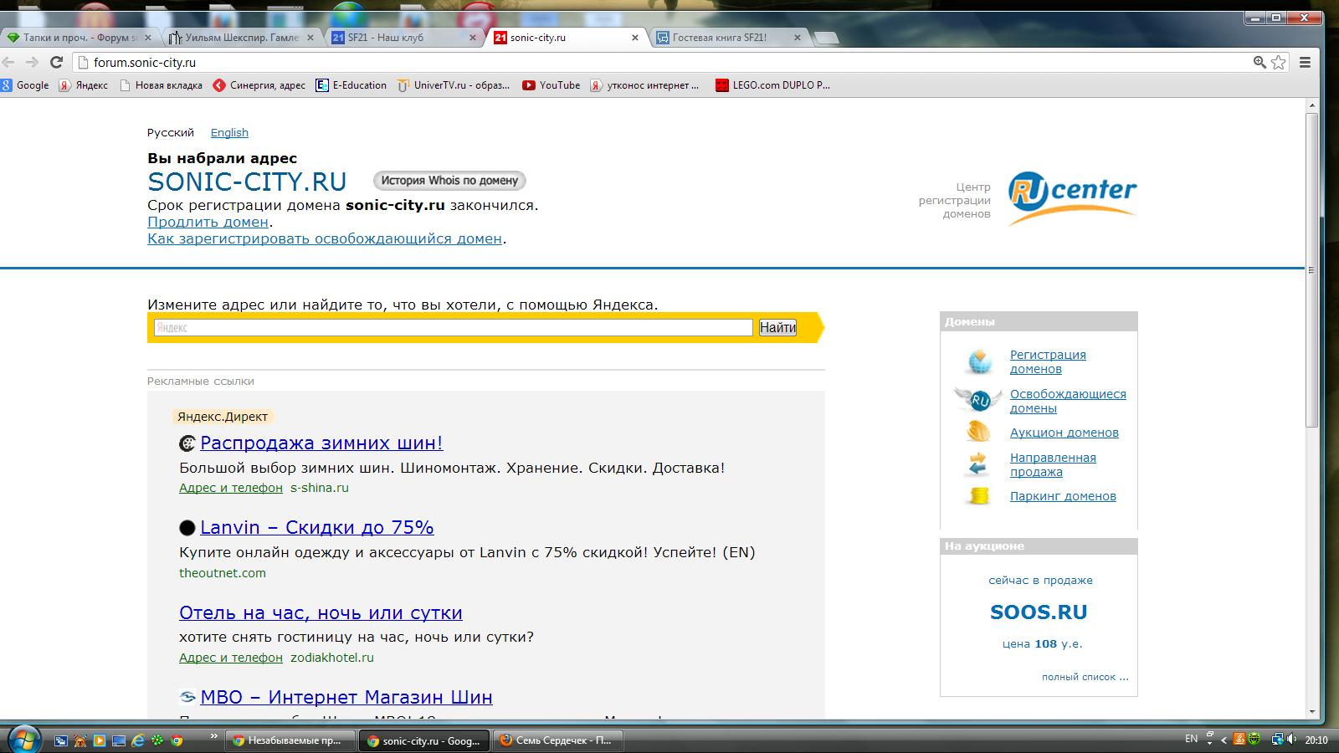
Task: Click the page vertical scrollbar
Action: (1311, 269)
